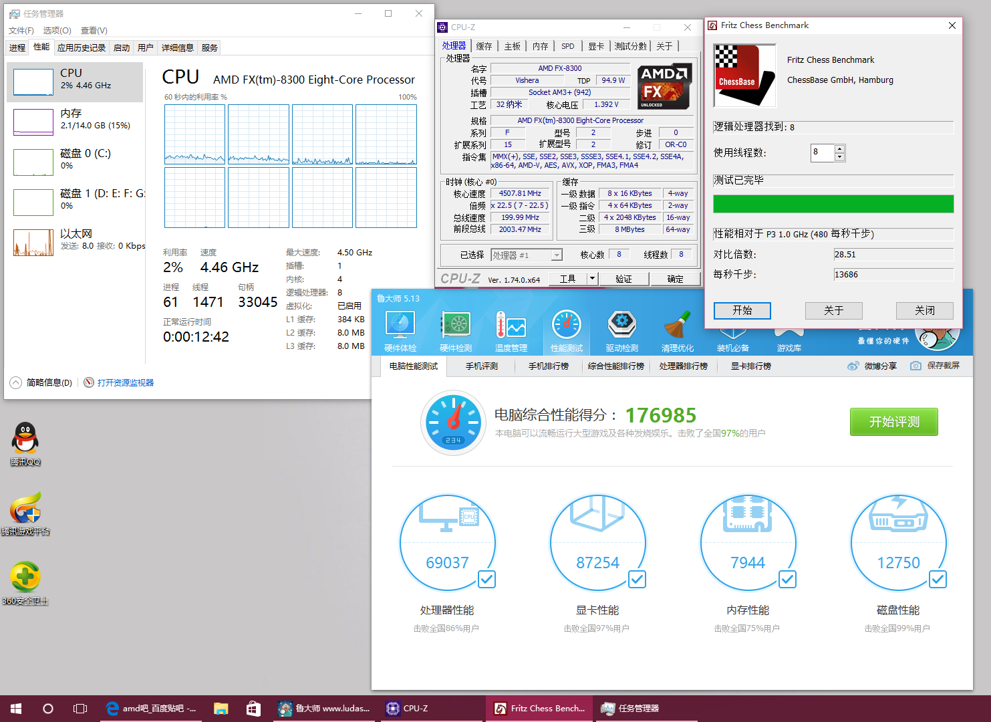Click the CPU-Z title bar icon
The image size is (991, 722).
click(442, 27)
